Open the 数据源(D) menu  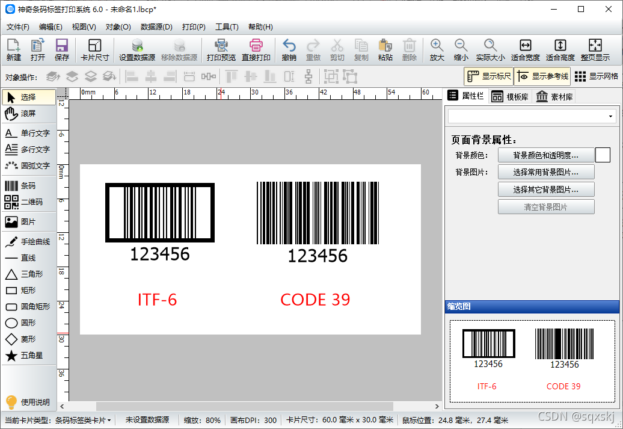(156, 27)
